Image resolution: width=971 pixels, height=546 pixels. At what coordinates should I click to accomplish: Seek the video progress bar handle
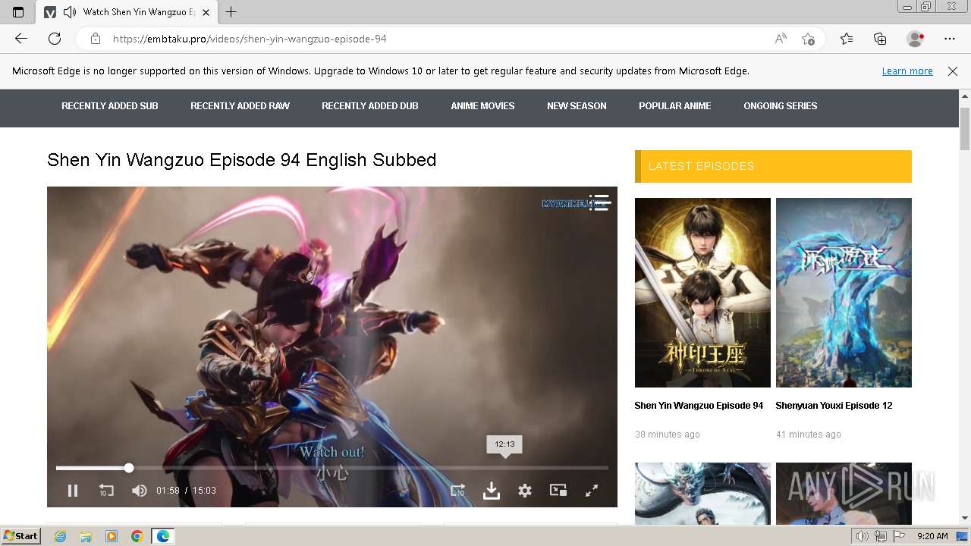[129, 468]
